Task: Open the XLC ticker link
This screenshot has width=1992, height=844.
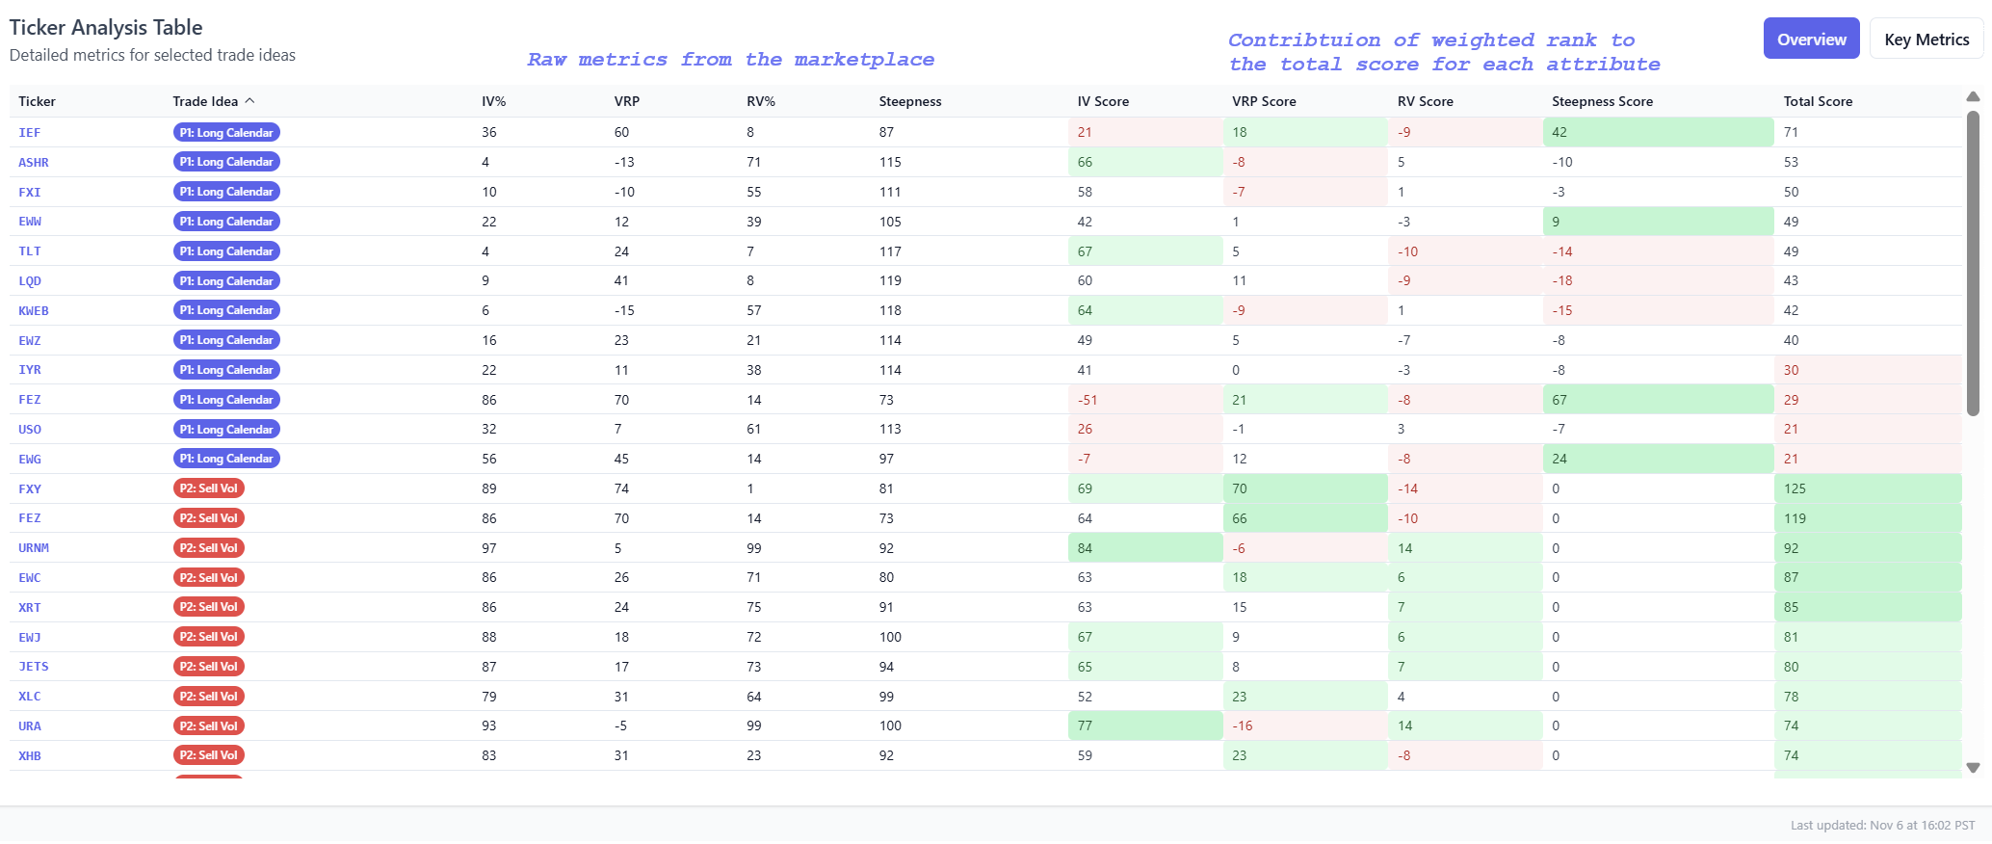Action: tap(30, 697)
